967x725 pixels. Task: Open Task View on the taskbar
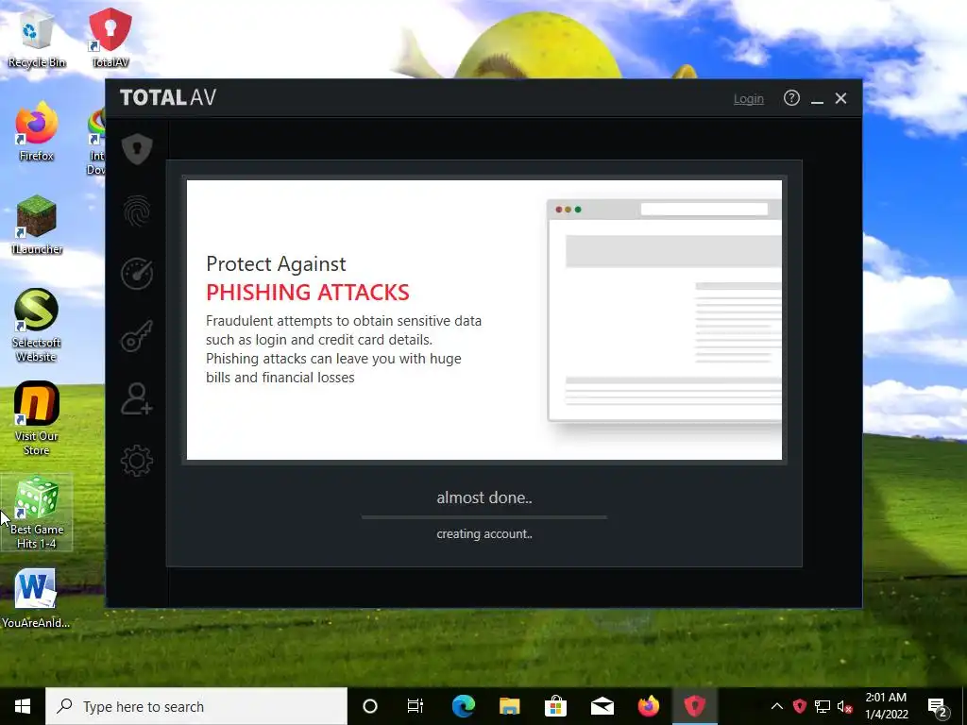(x=416, y=706)
